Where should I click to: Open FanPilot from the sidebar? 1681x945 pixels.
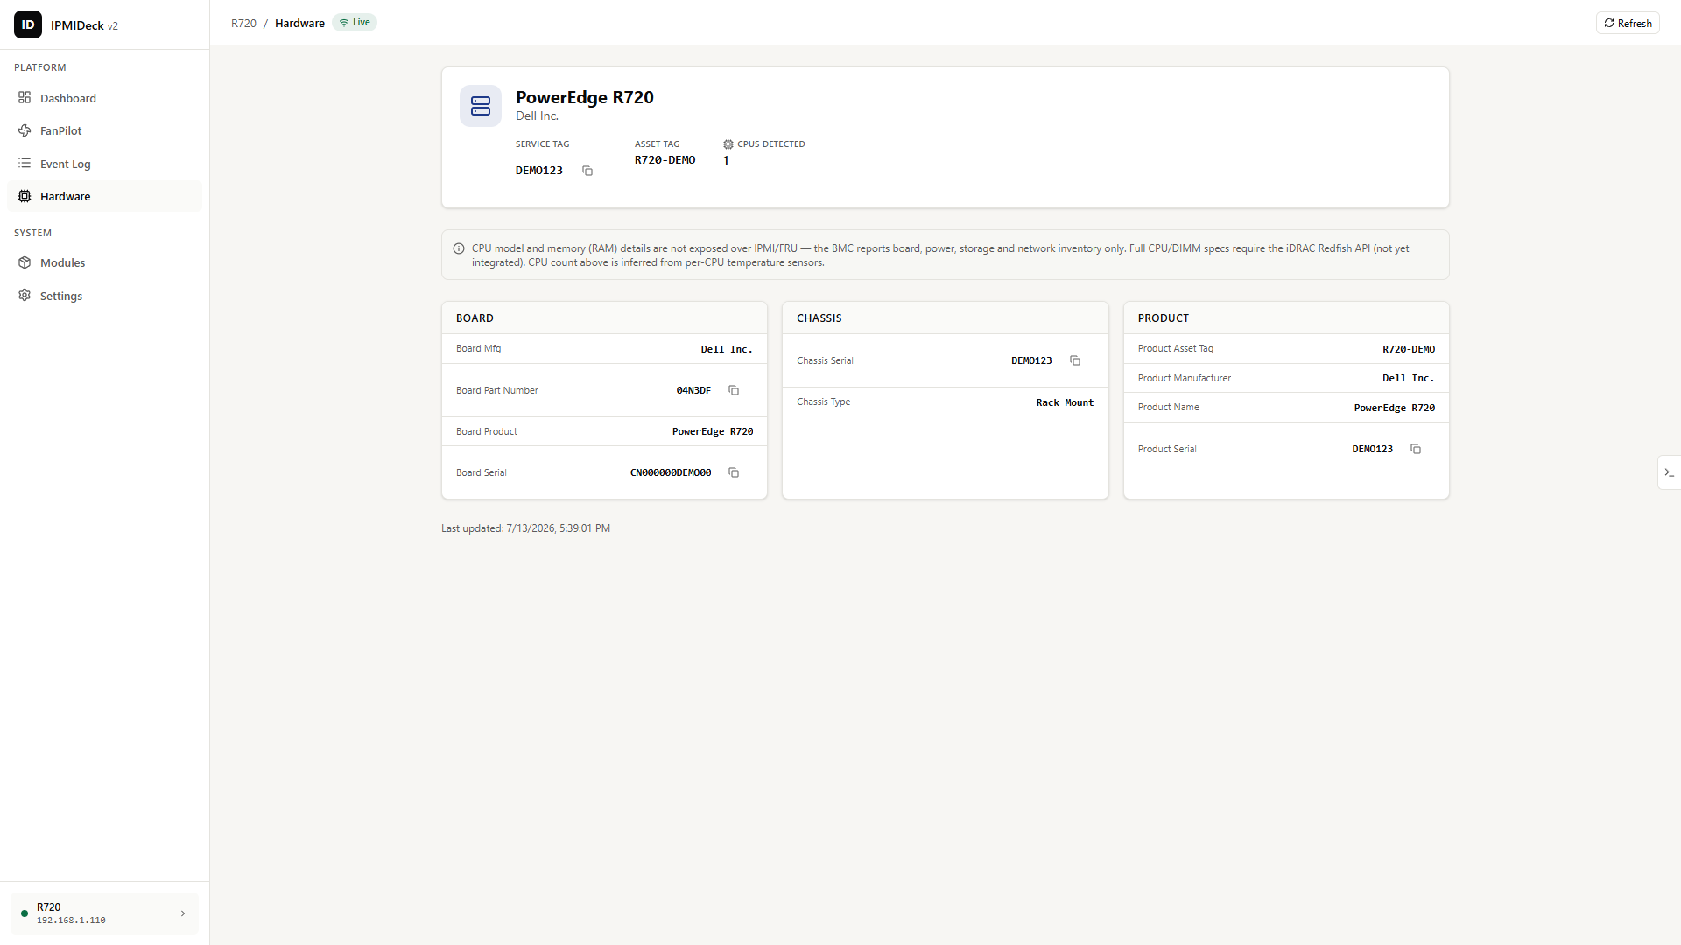pyautogui.click(x=104, y=130)
